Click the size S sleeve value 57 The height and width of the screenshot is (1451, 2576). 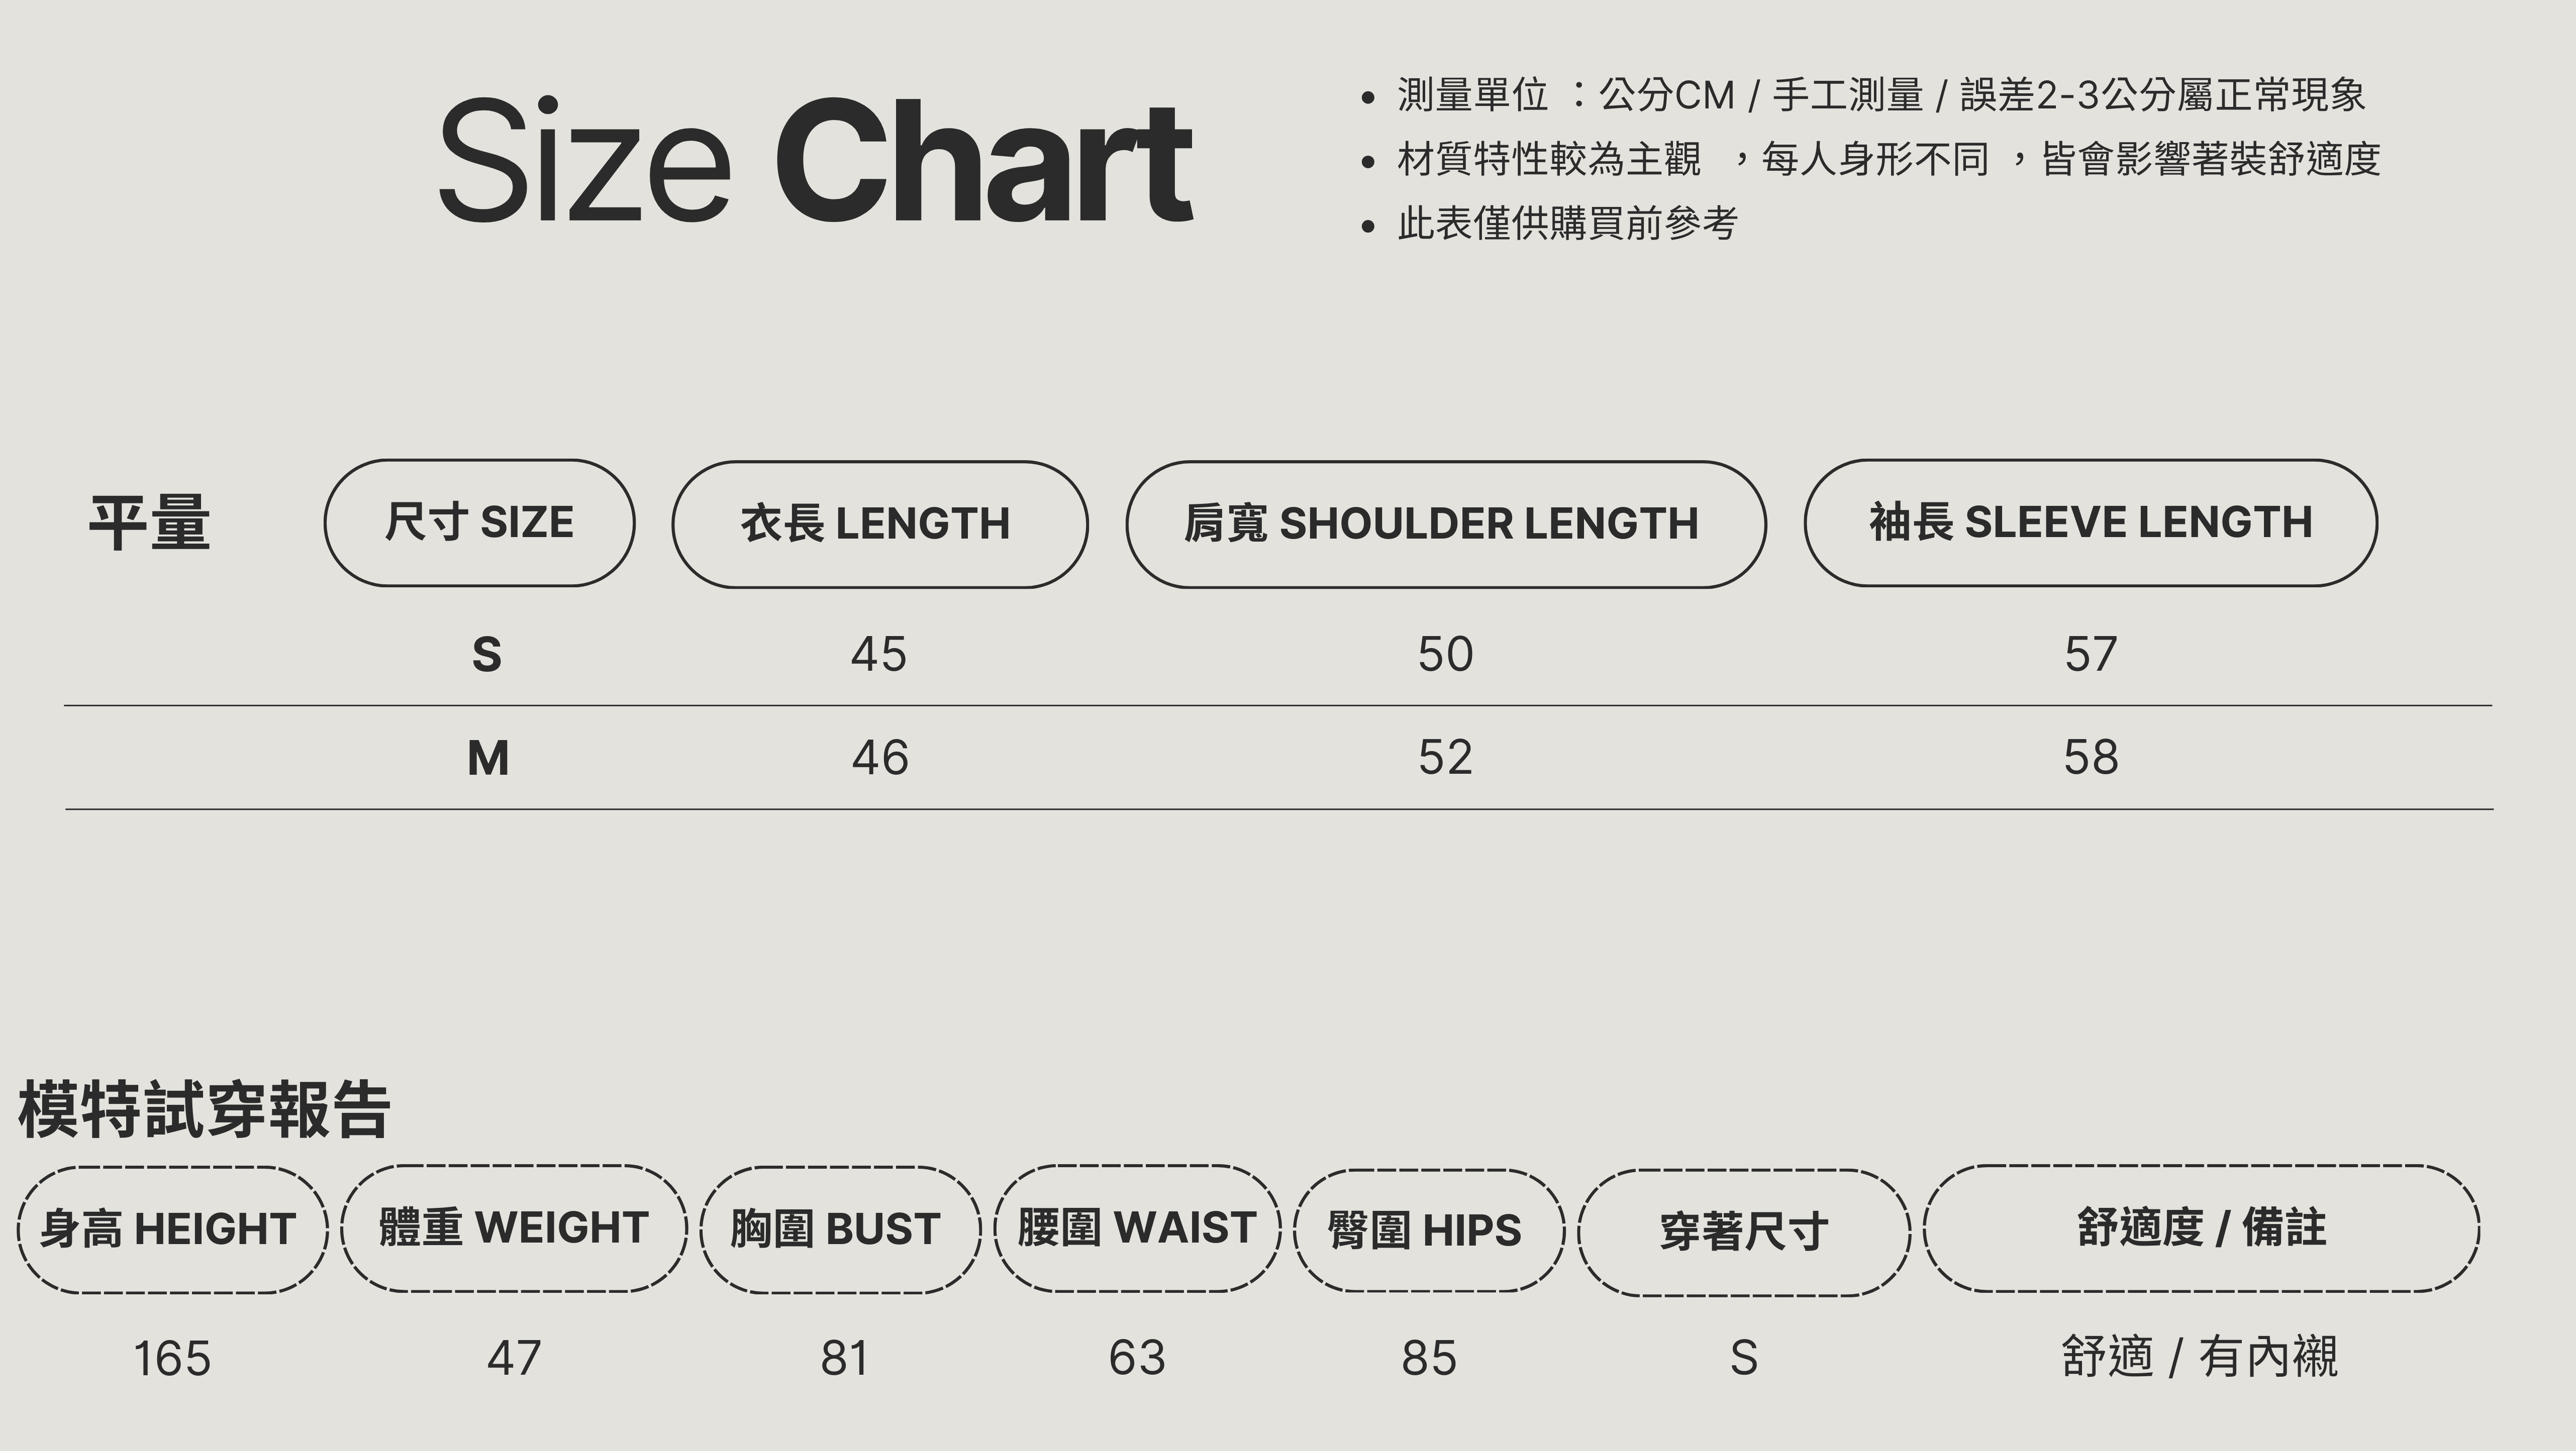click(2091, 655)
